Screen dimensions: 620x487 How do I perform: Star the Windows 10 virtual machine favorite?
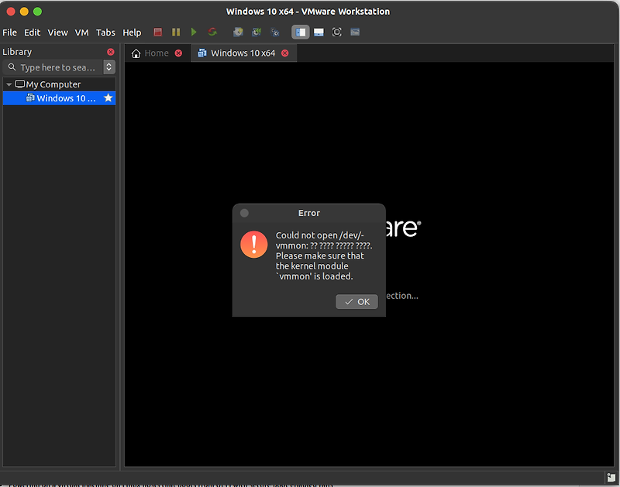(109, 98)
